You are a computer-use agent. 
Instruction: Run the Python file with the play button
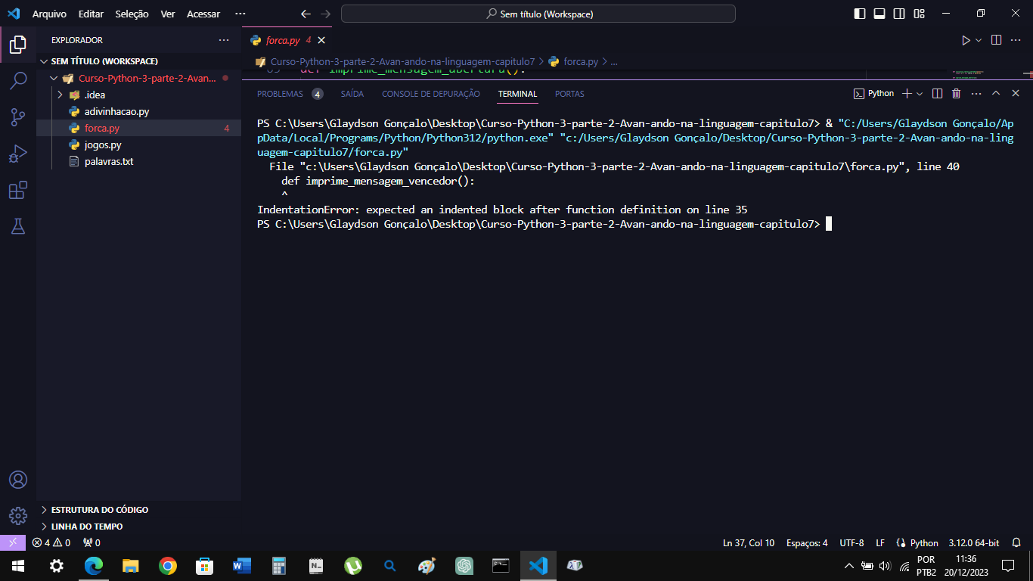click(x=966, y=40)
